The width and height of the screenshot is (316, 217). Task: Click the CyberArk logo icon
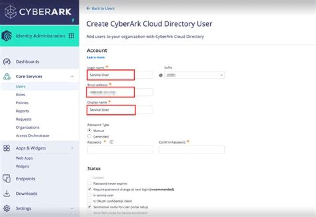[11, 12]
